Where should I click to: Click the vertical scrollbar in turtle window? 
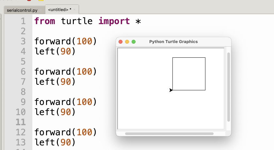click(x=228, y=87)
